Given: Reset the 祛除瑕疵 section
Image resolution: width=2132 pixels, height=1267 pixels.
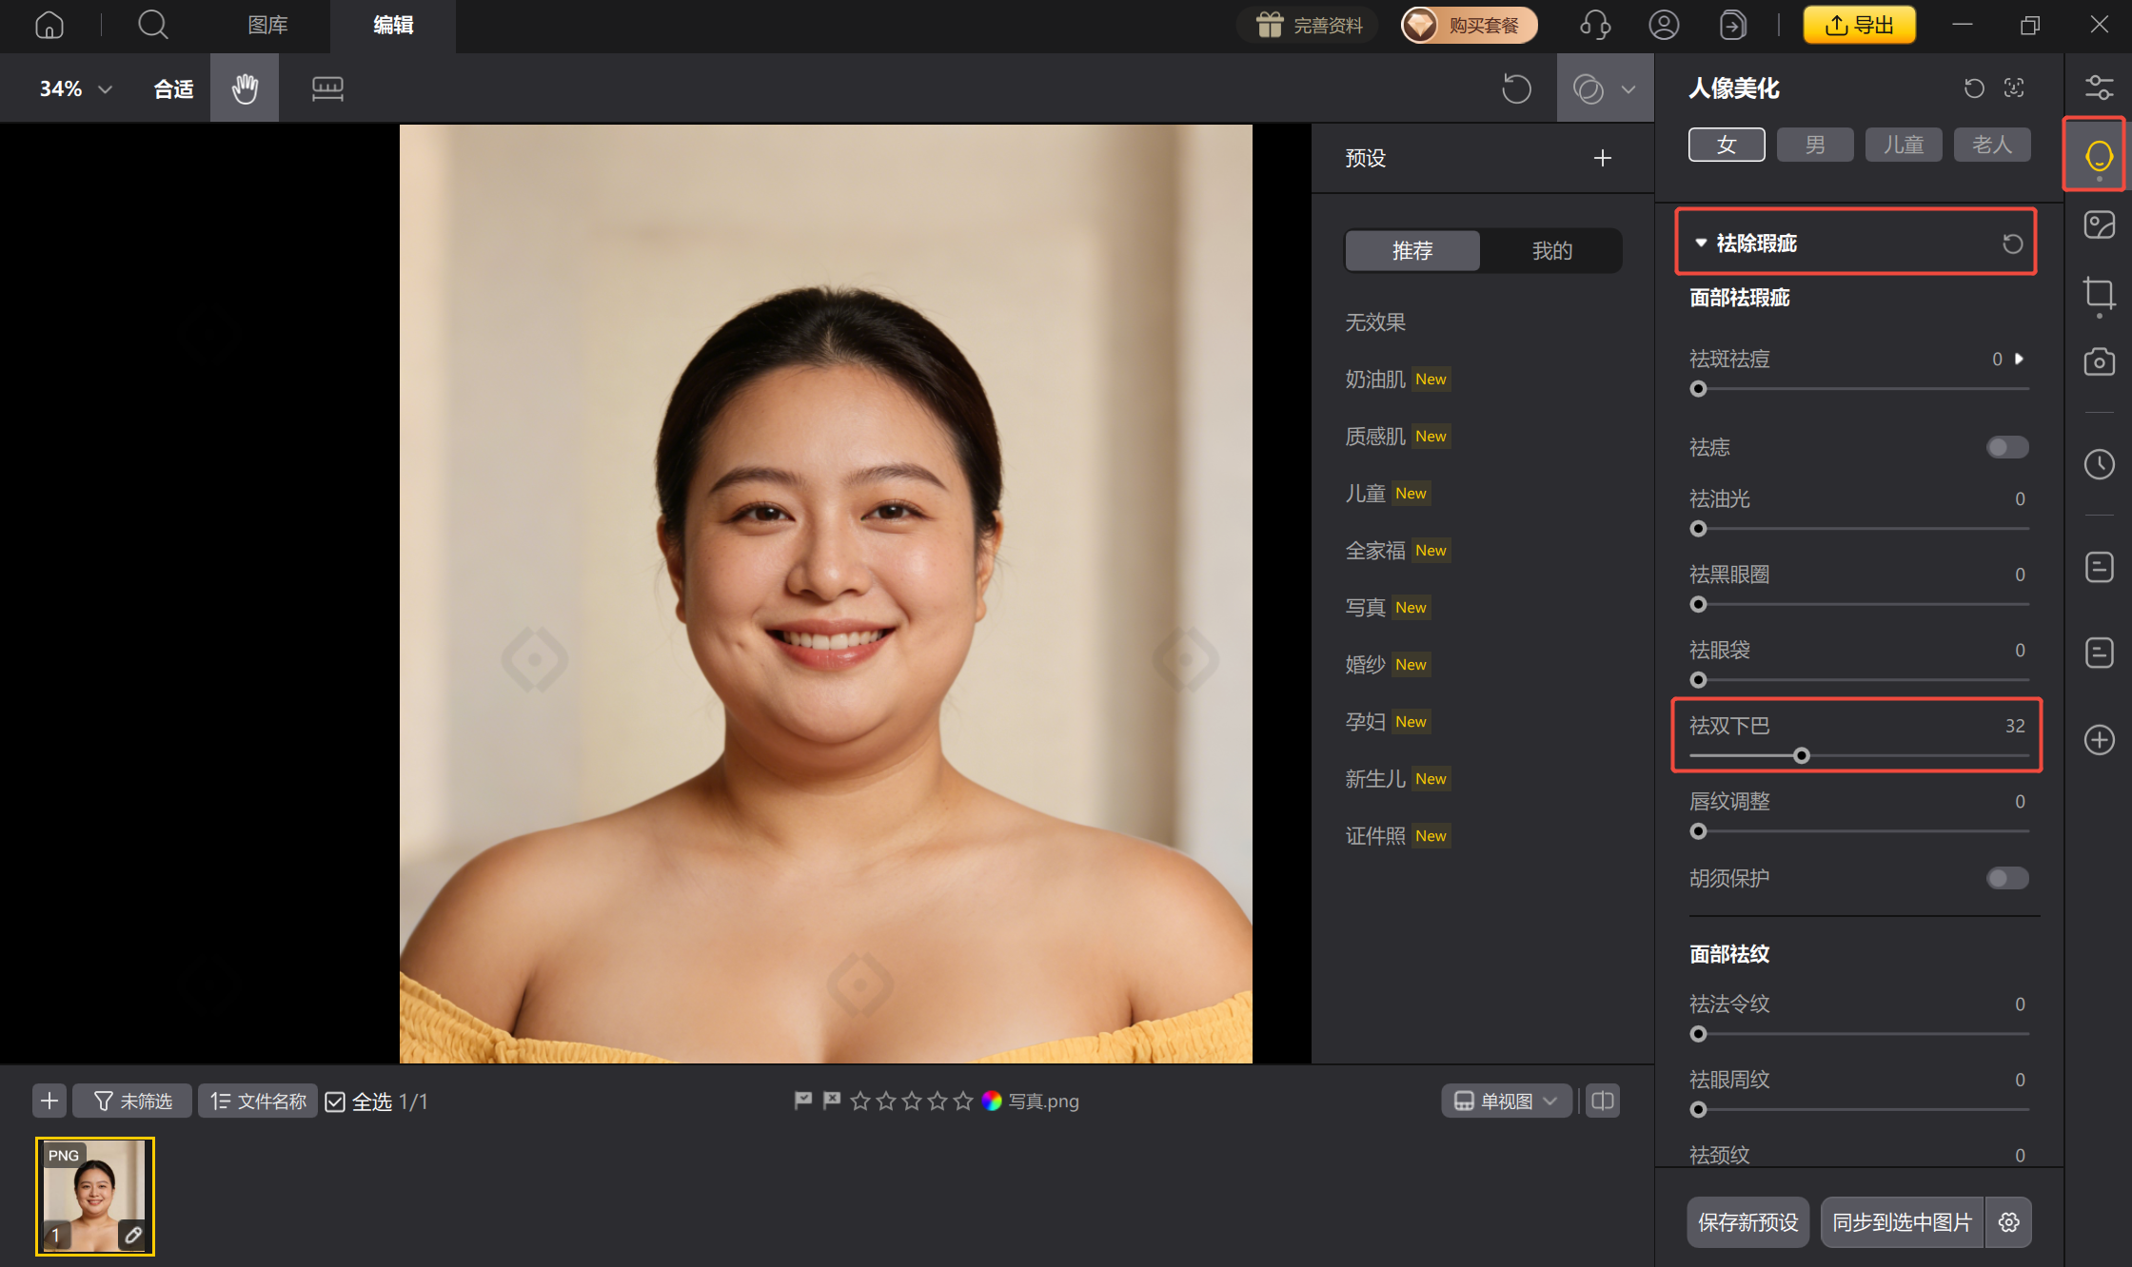Looking at the screenshot, I should (2012, 244).
